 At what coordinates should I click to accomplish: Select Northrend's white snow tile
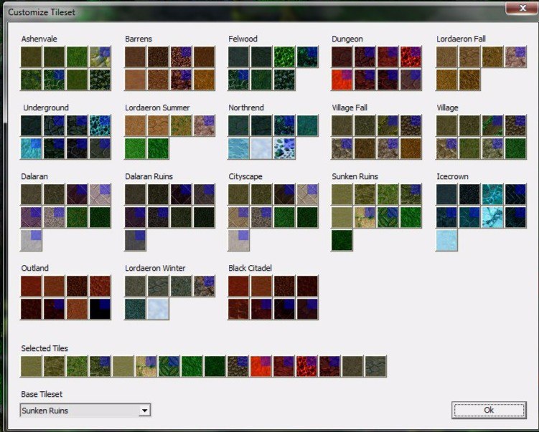(261, 148)
